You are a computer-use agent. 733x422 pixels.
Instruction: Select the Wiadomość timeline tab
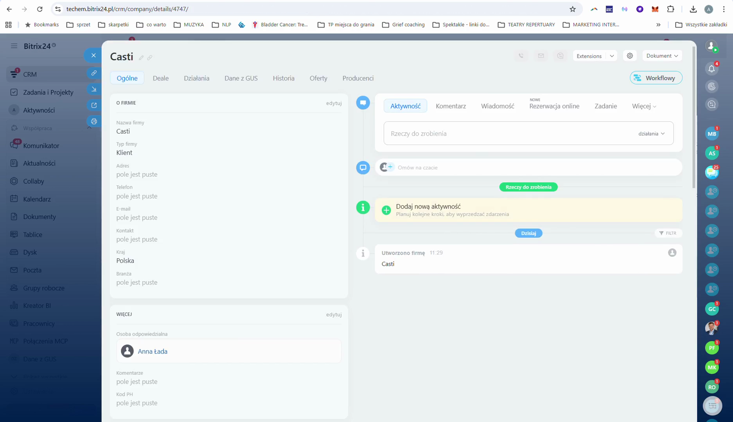point(498,106)
